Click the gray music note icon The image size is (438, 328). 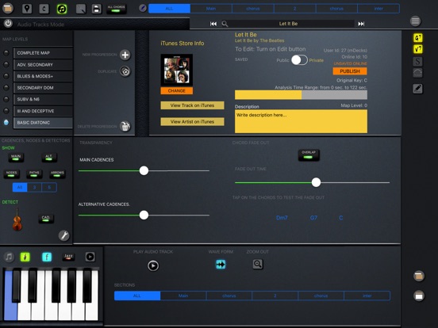[x=9, y=257]
